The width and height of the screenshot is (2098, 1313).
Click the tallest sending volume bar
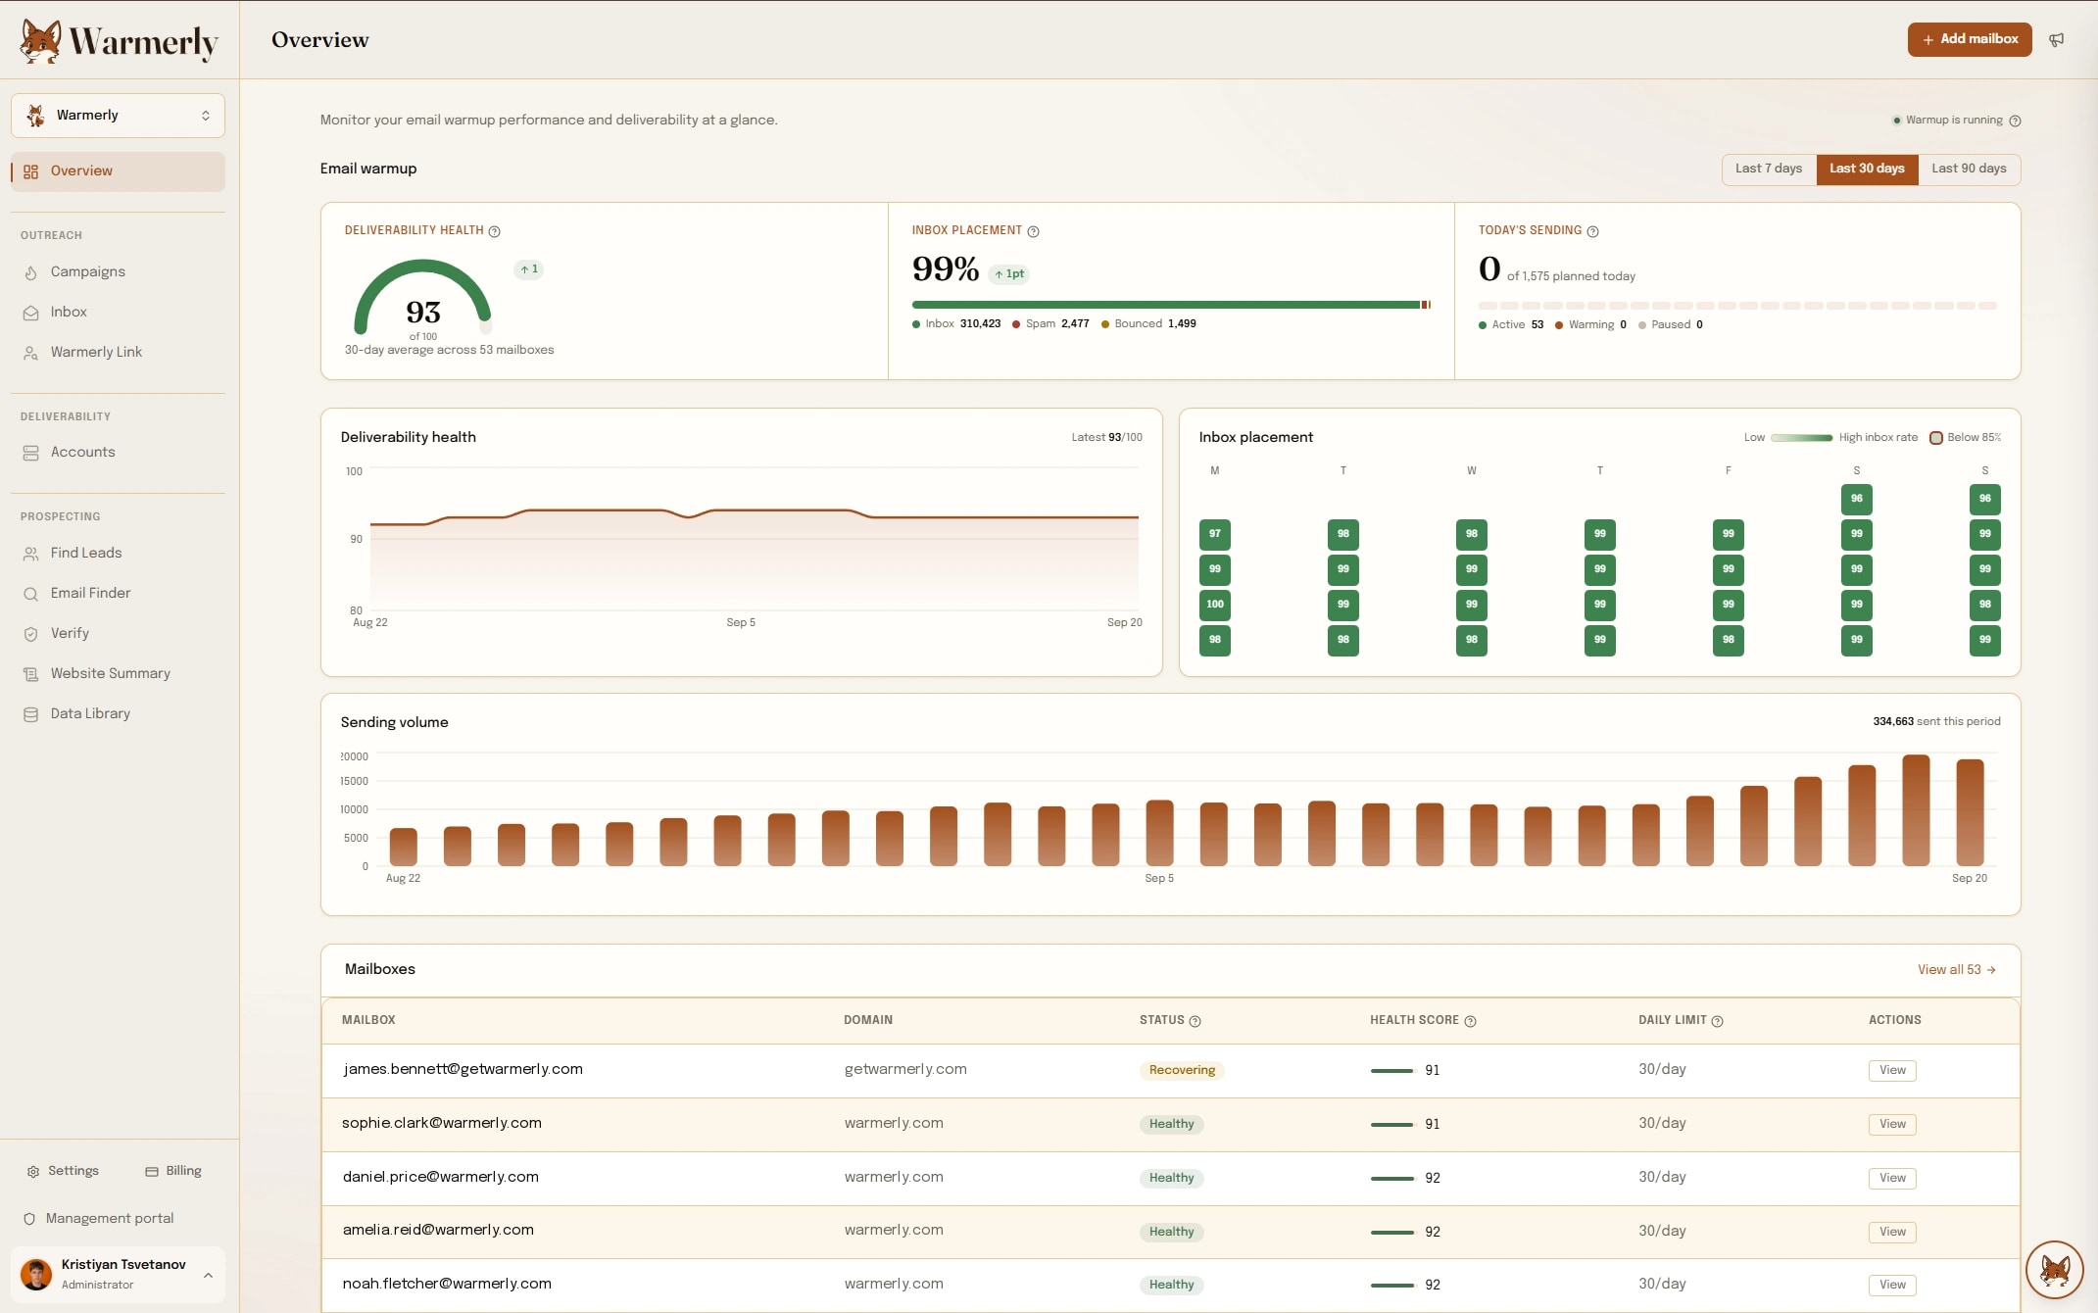[1916, 810]
